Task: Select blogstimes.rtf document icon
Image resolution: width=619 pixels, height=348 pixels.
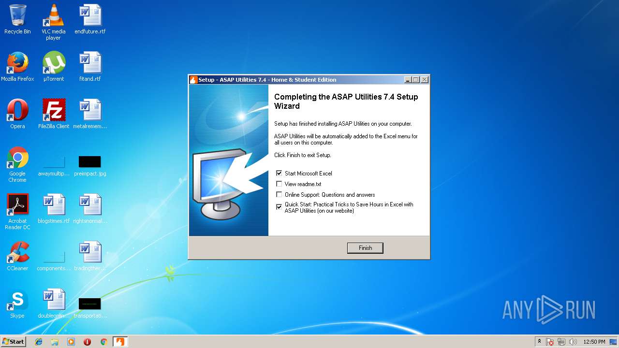Action: [53, 209]
